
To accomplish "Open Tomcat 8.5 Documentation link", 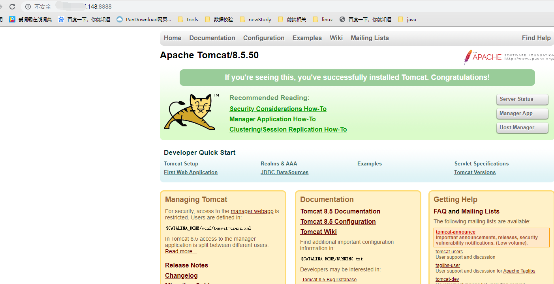I will click(x=340, y=212).
